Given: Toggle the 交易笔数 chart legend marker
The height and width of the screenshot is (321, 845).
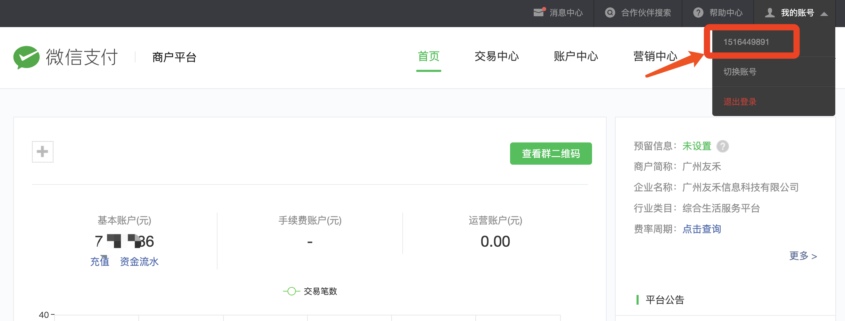Looking at the screenshot, I should click(292, 291).
